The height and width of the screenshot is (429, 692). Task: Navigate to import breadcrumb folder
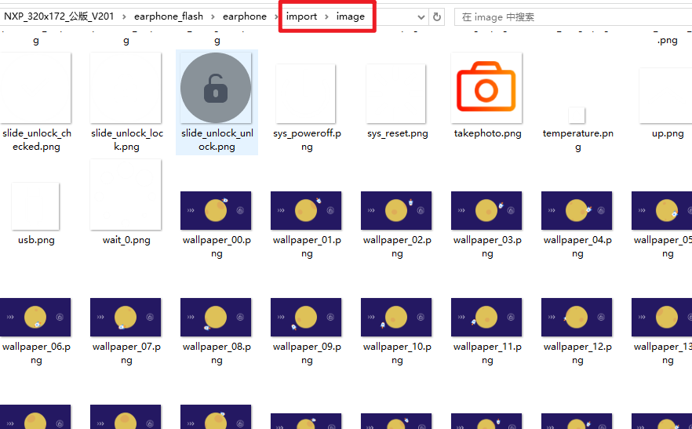point(301,16)
